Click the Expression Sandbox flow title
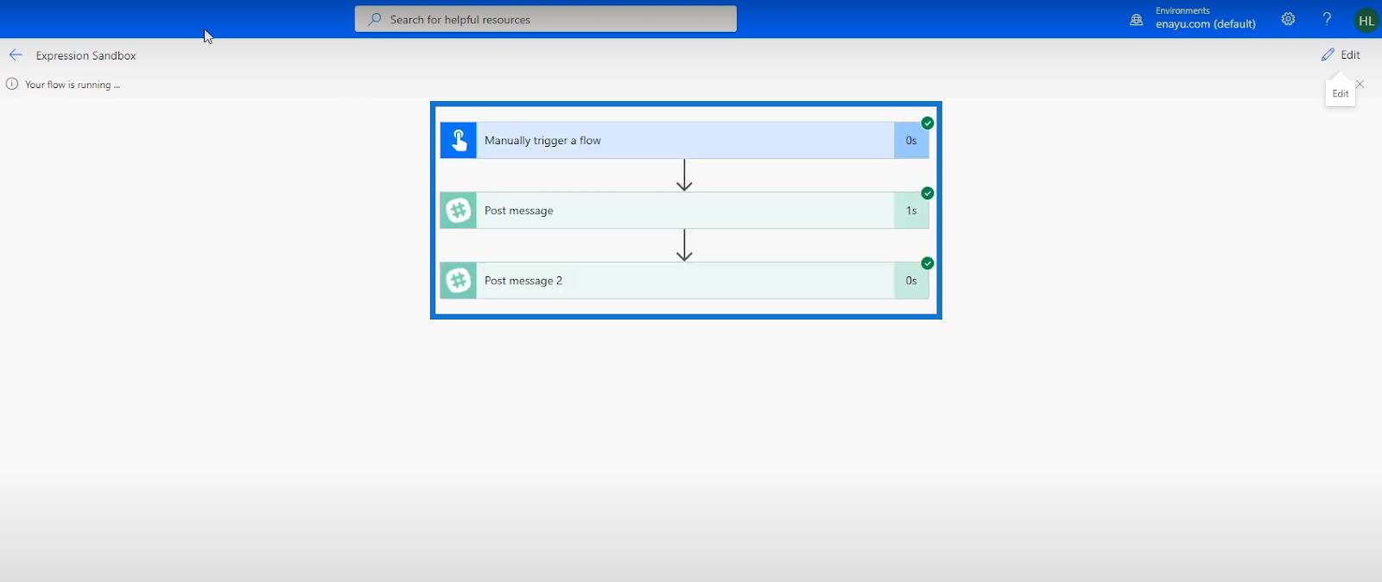 click(x=86, y=55)
